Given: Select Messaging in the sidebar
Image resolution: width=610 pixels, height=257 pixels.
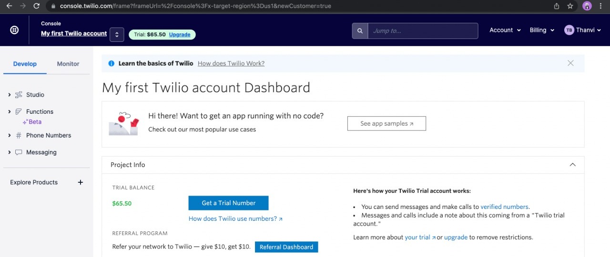Looking at the screenshot, I should coord(41,152).
